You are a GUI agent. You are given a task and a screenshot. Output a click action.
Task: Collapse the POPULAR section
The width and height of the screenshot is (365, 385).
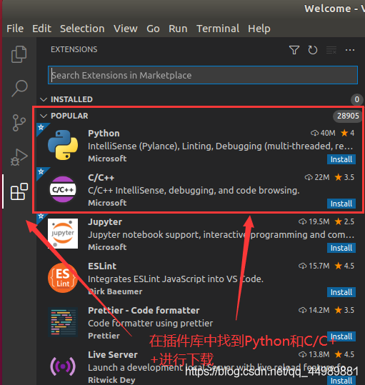click(x=44, y=116)
